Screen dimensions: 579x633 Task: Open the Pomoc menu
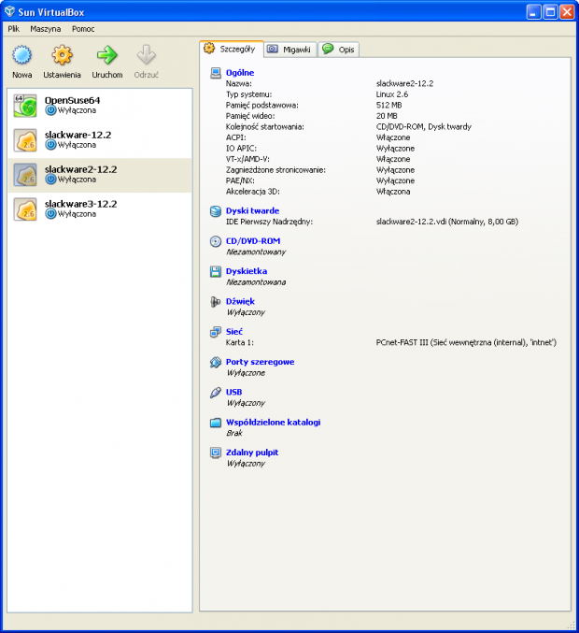(83, 29)
